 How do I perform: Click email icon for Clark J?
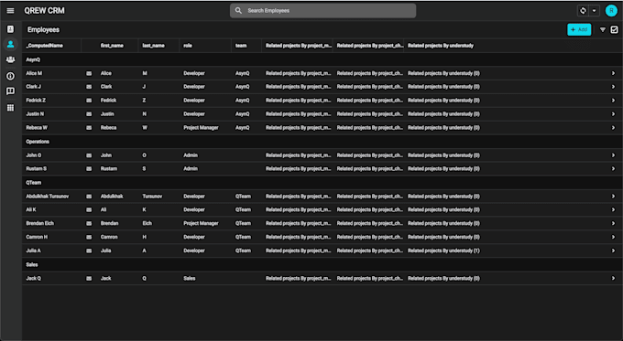point(89,87)
